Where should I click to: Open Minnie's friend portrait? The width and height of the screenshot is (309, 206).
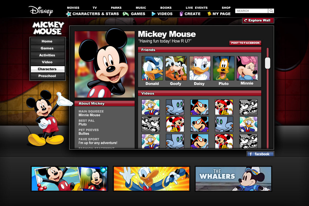click(247, 68)
